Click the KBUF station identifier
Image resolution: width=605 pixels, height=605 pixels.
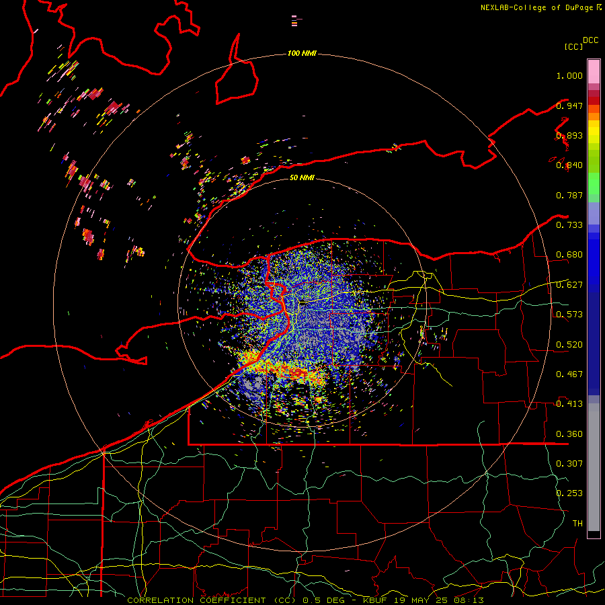[x=376, y=600]
